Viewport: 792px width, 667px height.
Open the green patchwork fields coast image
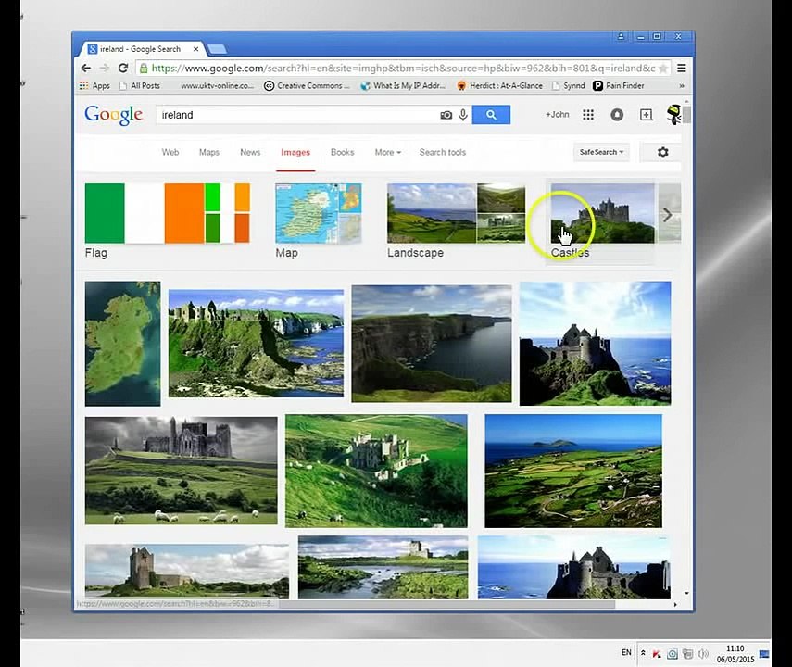pos(573,471)
